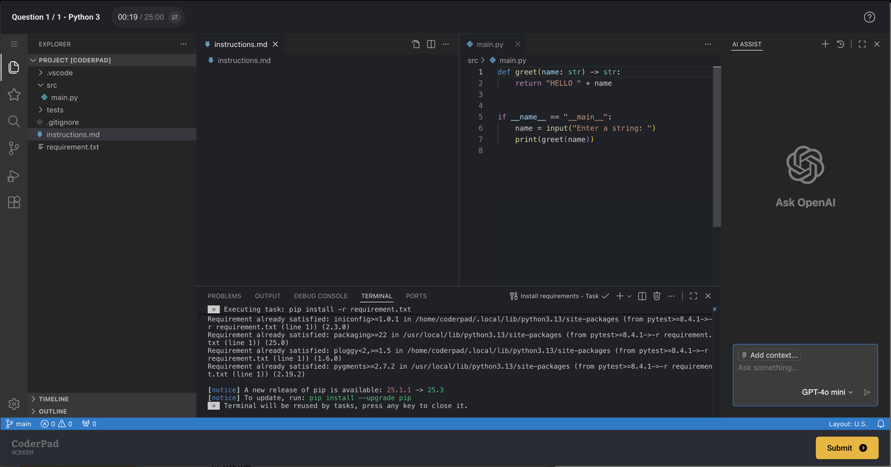Viewport: 891px width, 467px height.
Task: Kill the terminal with trash icon
Action: (x=656, y=296)
